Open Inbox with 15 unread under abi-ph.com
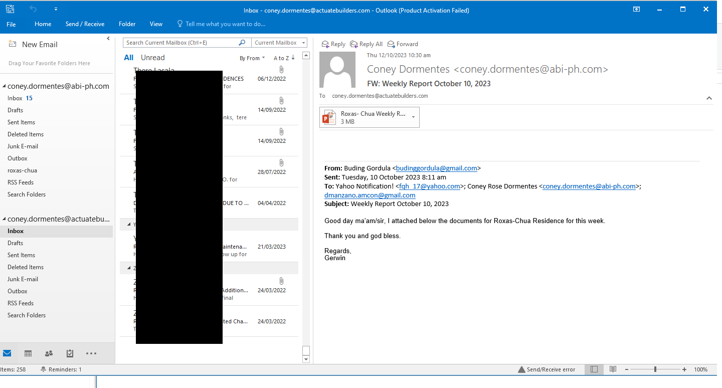722x388 pixels. click(x=20, y=98)
